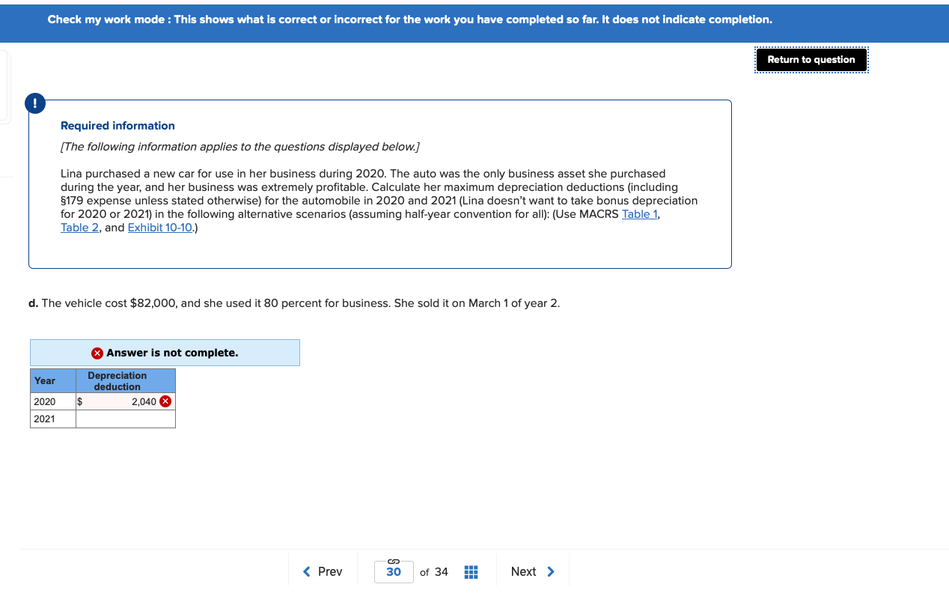
Task: Click the chain link icon above page number
Action: point(394,562)
